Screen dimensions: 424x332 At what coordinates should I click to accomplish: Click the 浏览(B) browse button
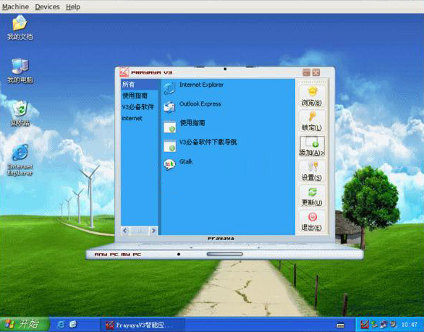tap(312, 96)
